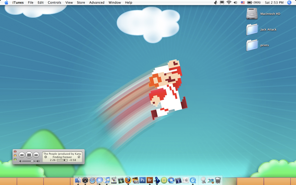Open Final Cut clapperboard icon in Dock
296x185 pixels.
pos(114,180)
